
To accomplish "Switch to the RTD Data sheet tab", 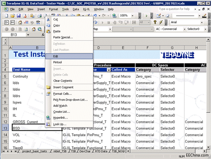I will click(x=101, y=151).
